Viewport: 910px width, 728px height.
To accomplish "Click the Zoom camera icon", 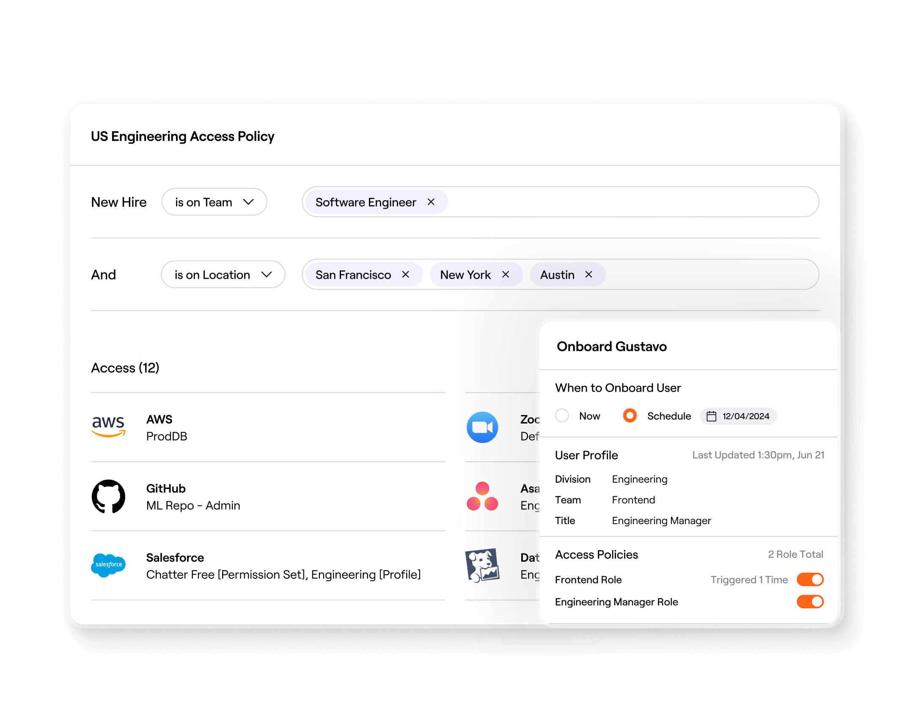I will pos(482,427).
